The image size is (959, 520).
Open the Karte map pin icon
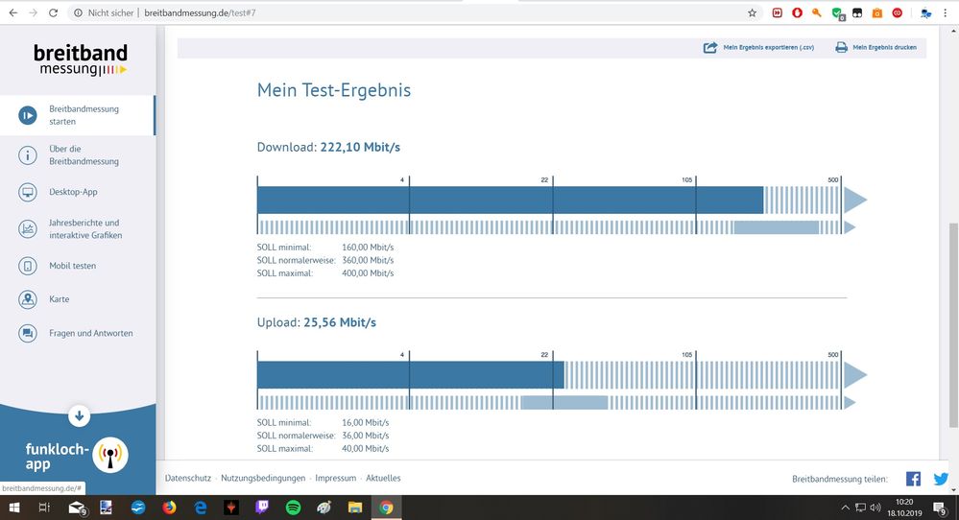pyautogui.click(x=28, y=299)
